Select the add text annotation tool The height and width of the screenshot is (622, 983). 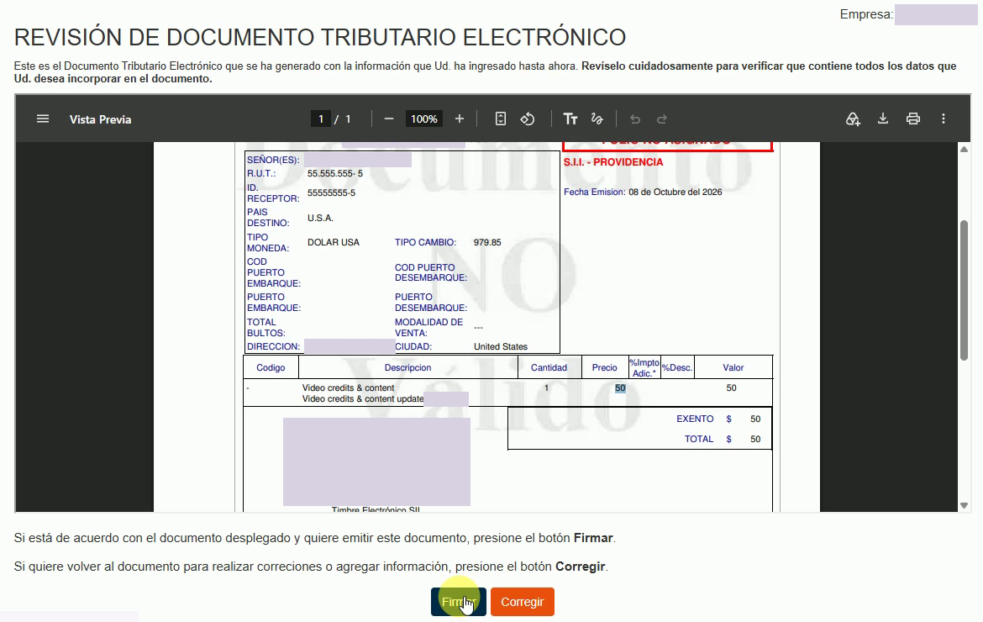coord(570,119)
